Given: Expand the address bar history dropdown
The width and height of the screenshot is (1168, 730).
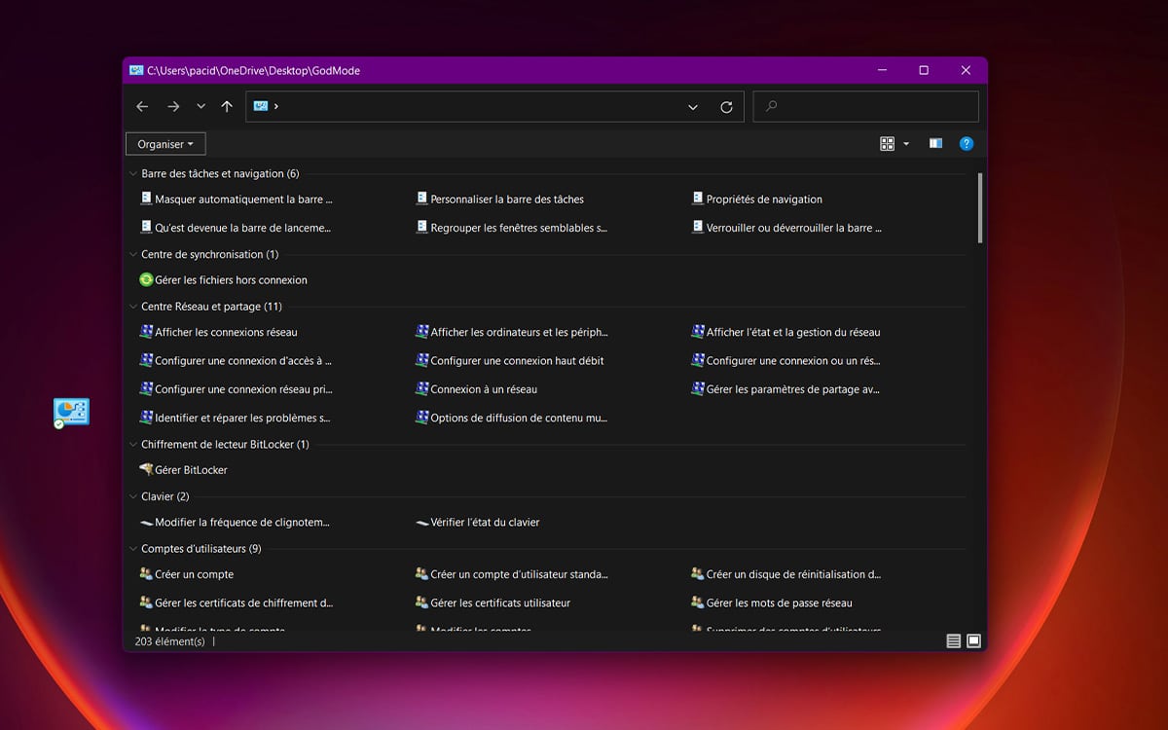Looking at the screenshot, I should (693, 107).
